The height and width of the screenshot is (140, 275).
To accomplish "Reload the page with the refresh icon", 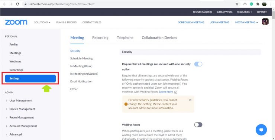I will click(x=17, y=4).
